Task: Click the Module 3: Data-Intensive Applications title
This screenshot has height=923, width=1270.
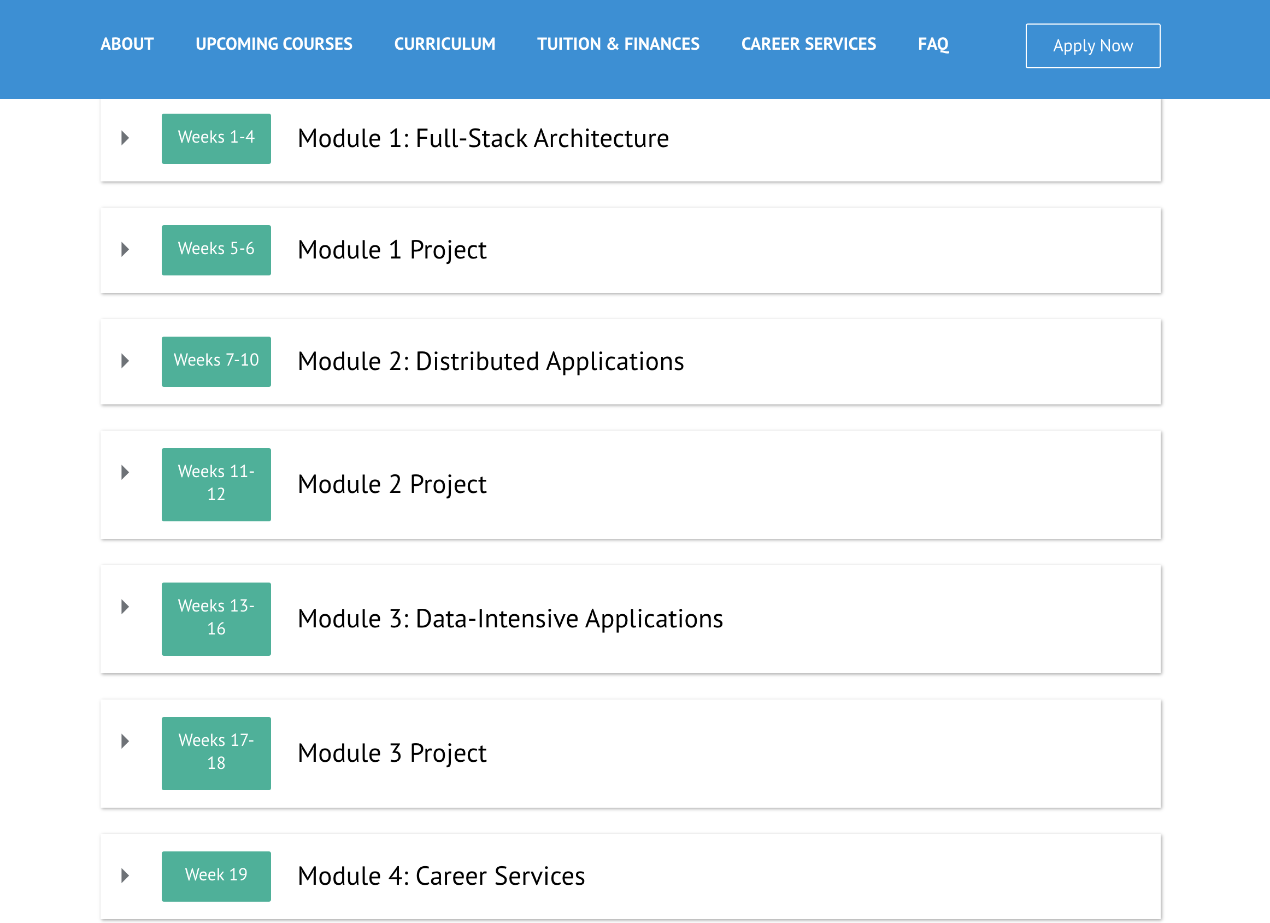Action: pyautogui.click(x=510, y=619)
